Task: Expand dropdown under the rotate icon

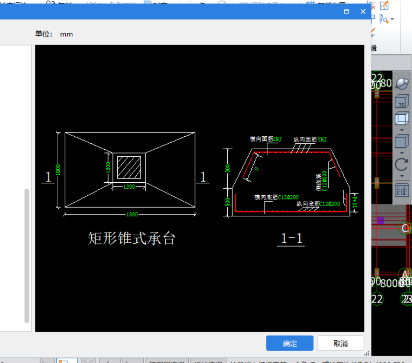Action: [x=402, y=176]
